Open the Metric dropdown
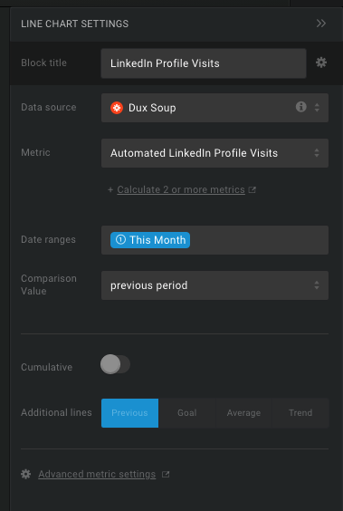 coord(214,153)
